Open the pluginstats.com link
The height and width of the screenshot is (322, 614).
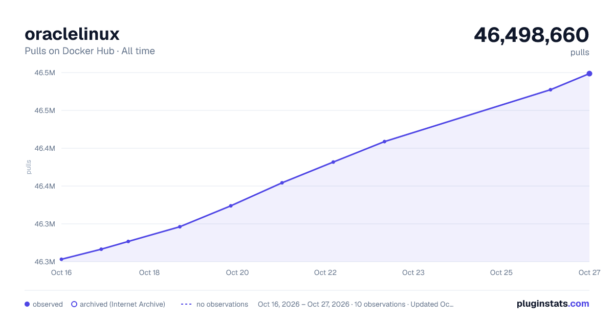click(x=553, y=304)
